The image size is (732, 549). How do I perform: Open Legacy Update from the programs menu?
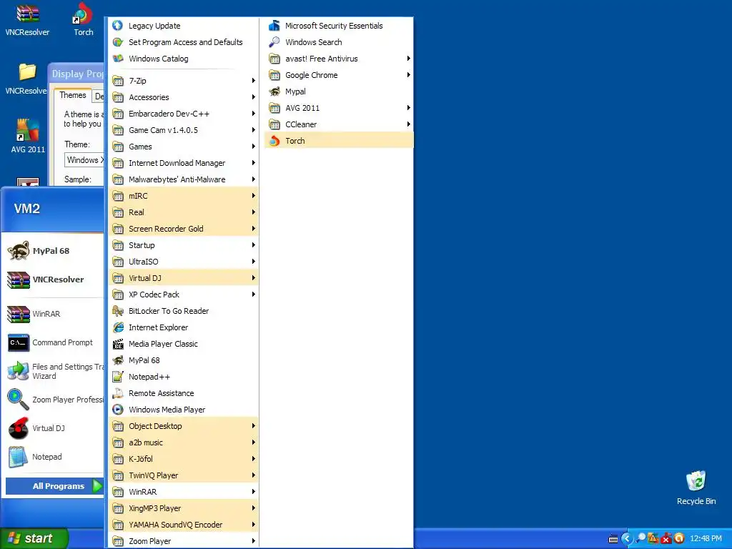coord(183,26)
